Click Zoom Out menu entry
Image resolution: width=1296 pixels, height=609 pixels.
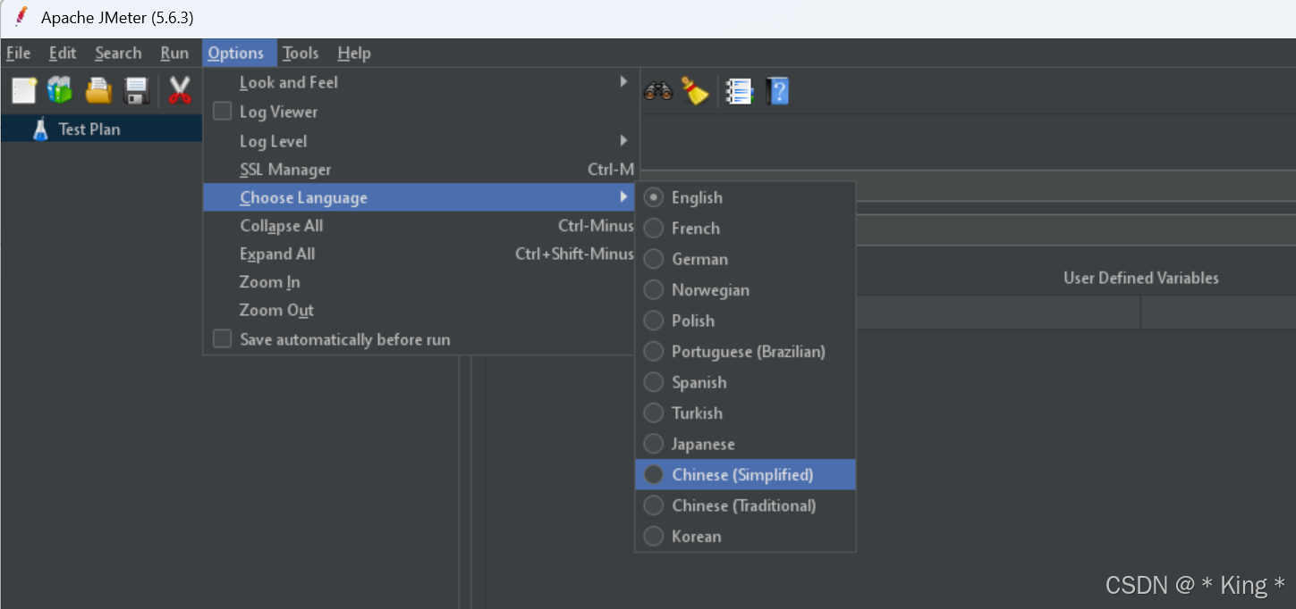[419, 310]
